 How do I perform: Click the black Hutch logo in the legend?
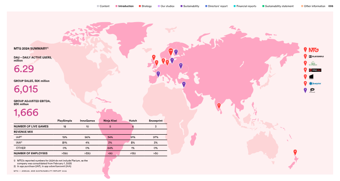[x=311, y=77]
